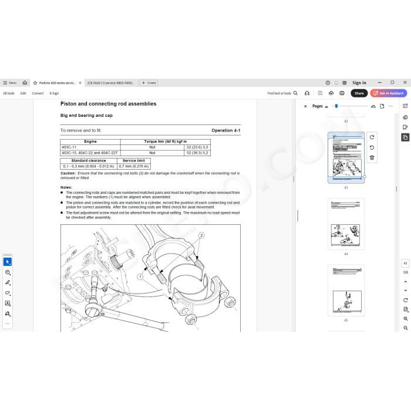This screenshot has width=411, height=411.
Task: Click the Save file icon
Action: [x=320, y=93]
